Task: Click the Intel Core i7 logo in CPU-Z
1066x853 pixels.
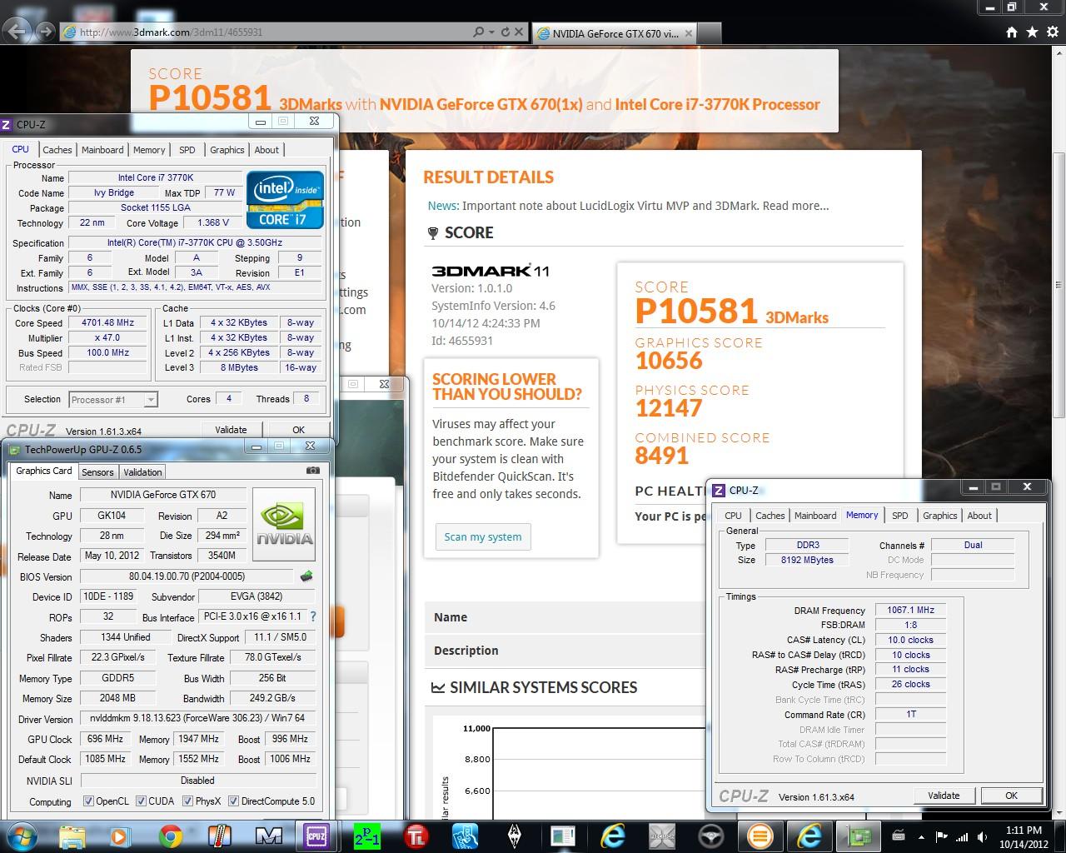Action: pos(285,199)
